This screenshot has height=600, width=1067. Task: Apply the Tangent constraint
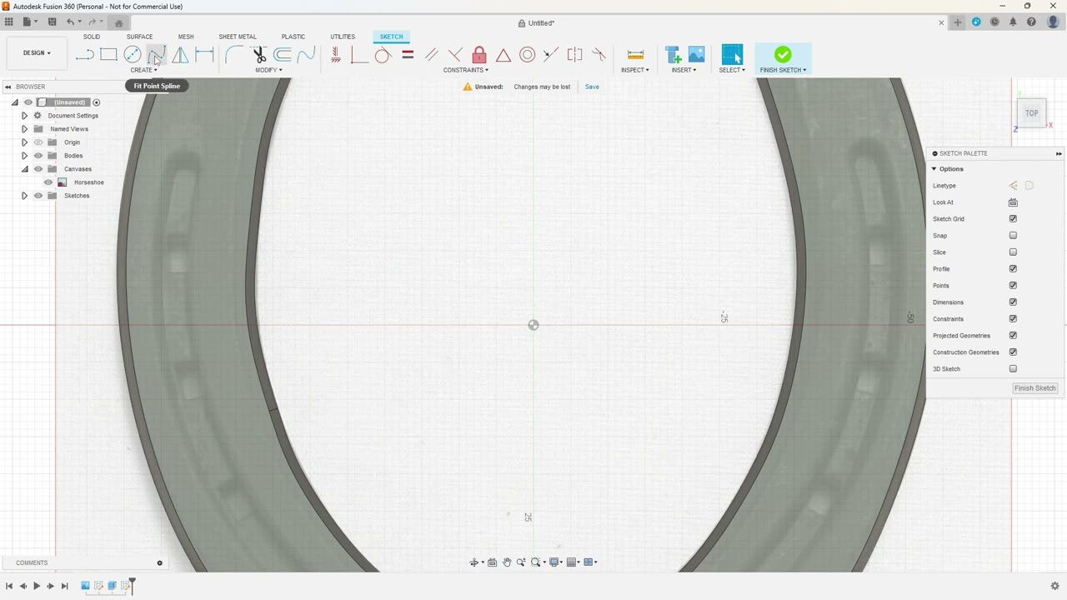pos(383,55)
